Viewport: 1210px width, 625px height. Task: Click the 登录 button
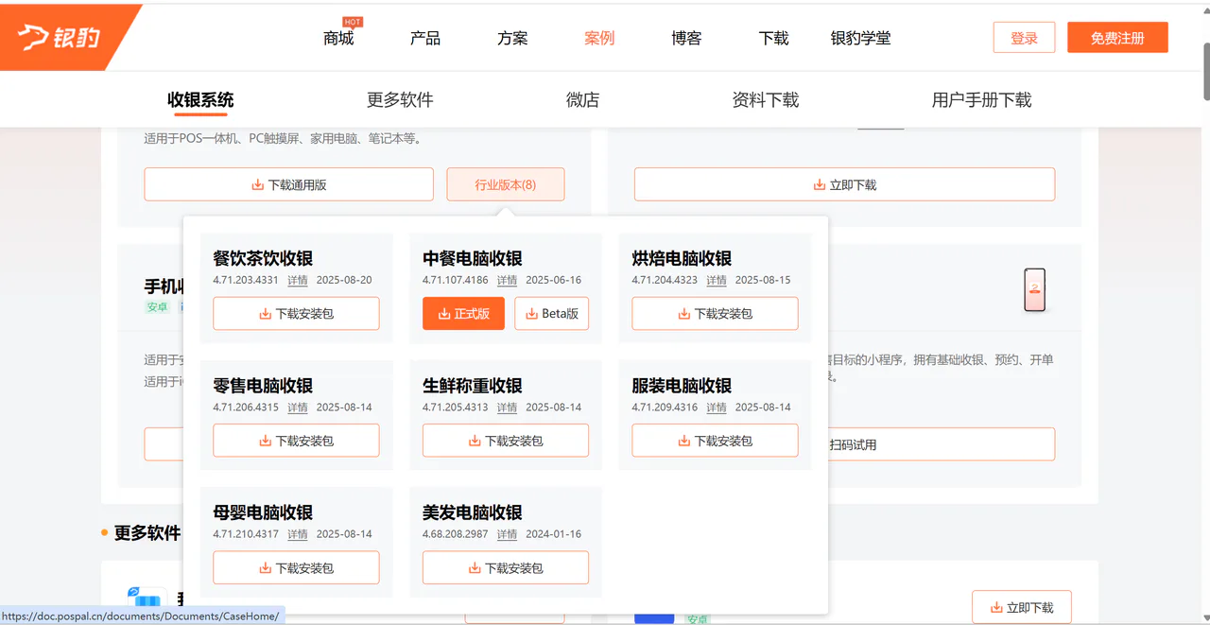(x=1024, y=38)
